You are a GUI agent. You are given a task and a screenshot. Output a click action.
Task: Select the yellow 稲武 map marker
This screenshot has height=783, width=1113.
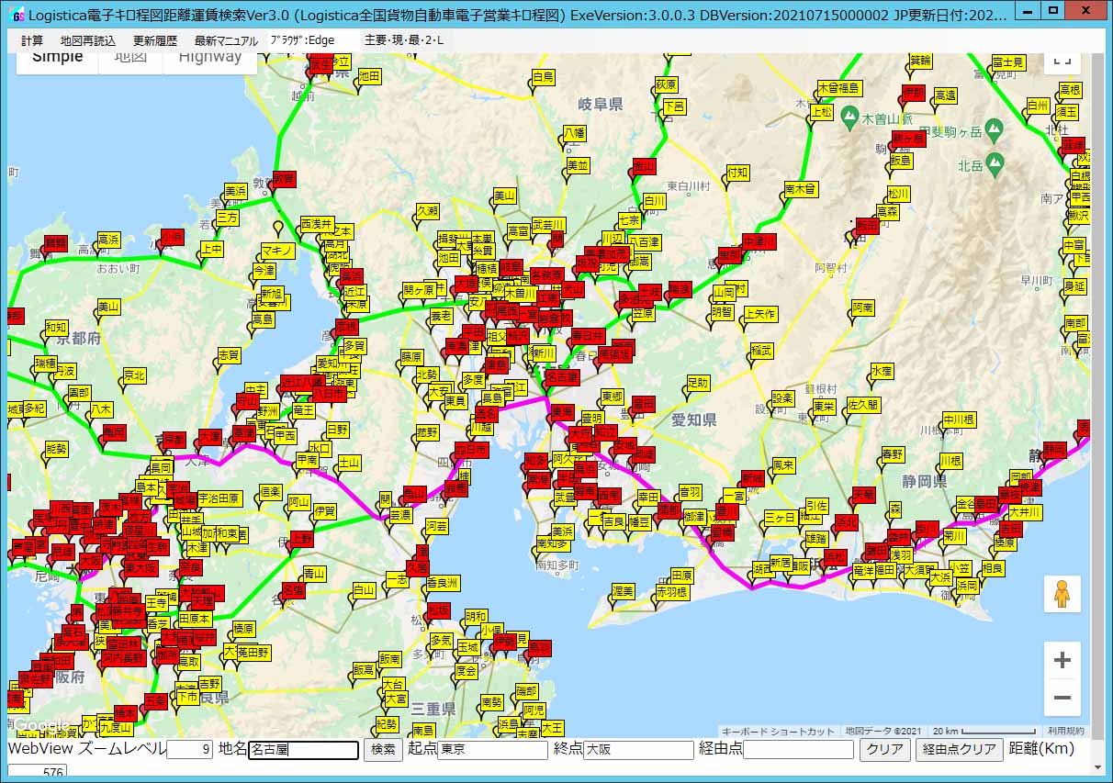761,352
